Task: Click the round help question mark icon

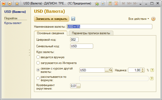Action: pyautogui.click(x=153, y=19)
